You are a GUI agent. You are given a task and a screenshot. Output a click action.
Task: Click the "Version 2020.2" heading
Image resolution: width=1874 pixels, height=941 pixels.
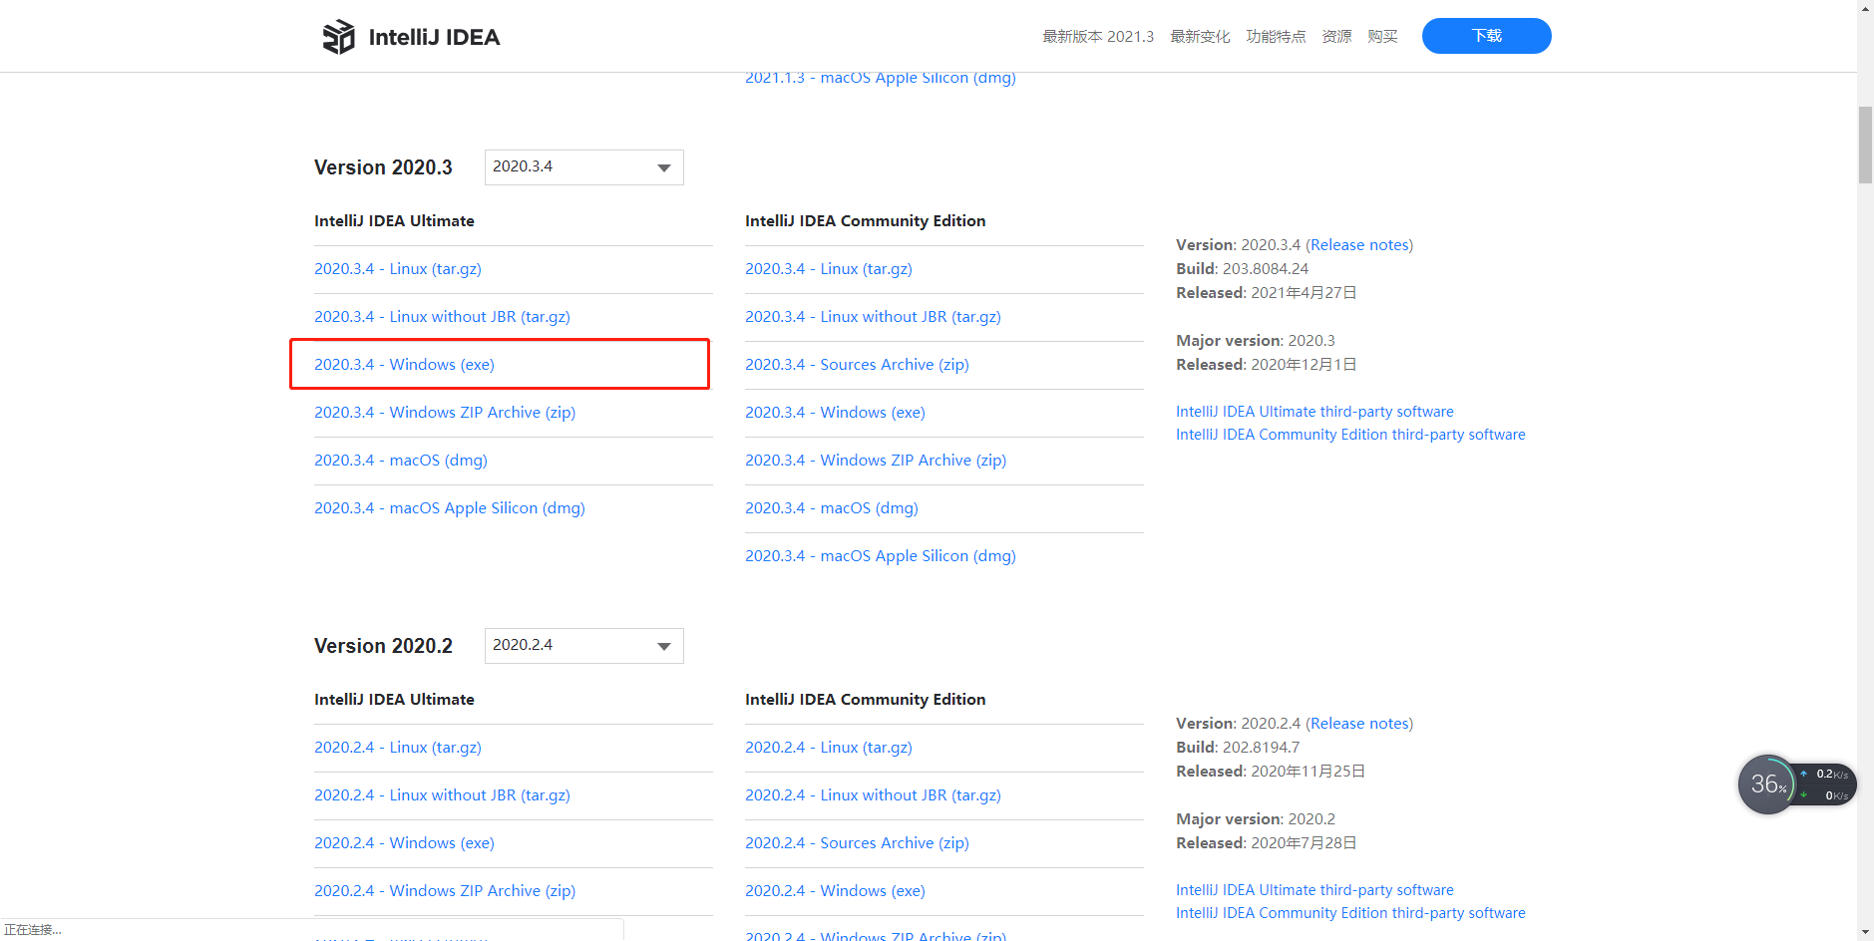383,646
